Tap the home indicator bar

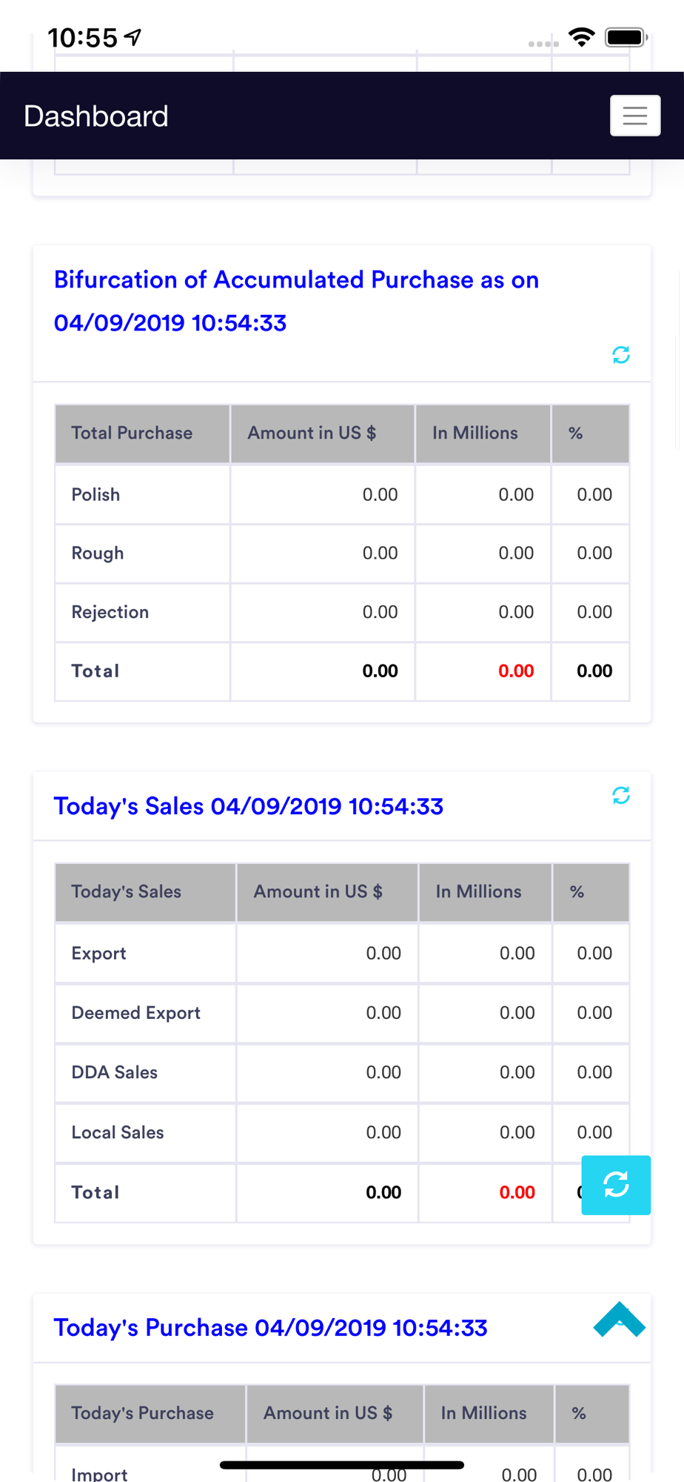(x=342, y=1464)
